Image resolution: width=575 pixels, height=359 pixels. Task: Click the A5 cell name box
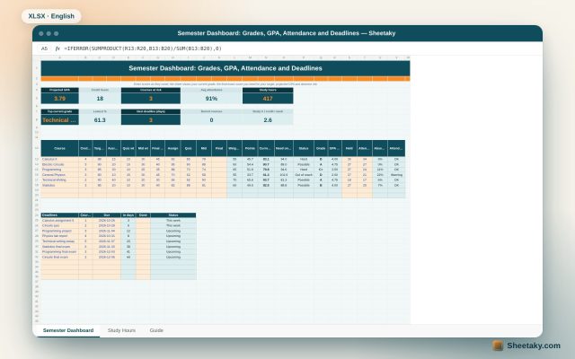coord(44,48)
